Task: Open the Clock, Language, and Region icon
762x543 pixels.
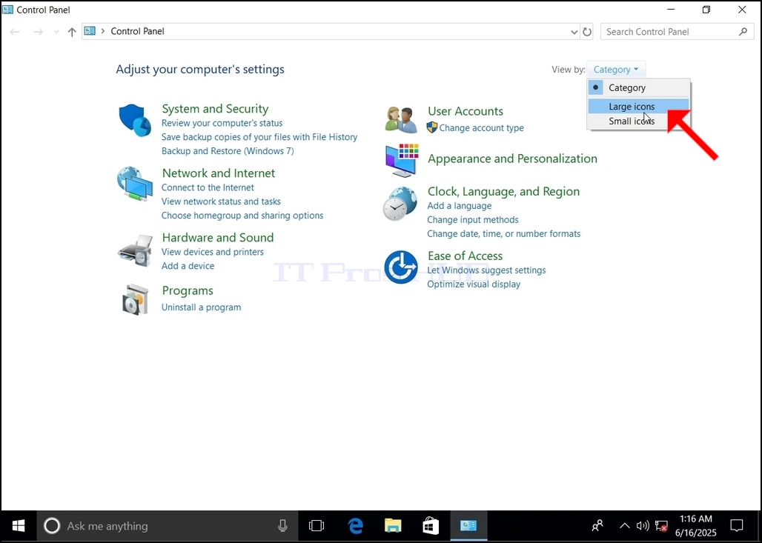Action: click(x=400, y=204)
